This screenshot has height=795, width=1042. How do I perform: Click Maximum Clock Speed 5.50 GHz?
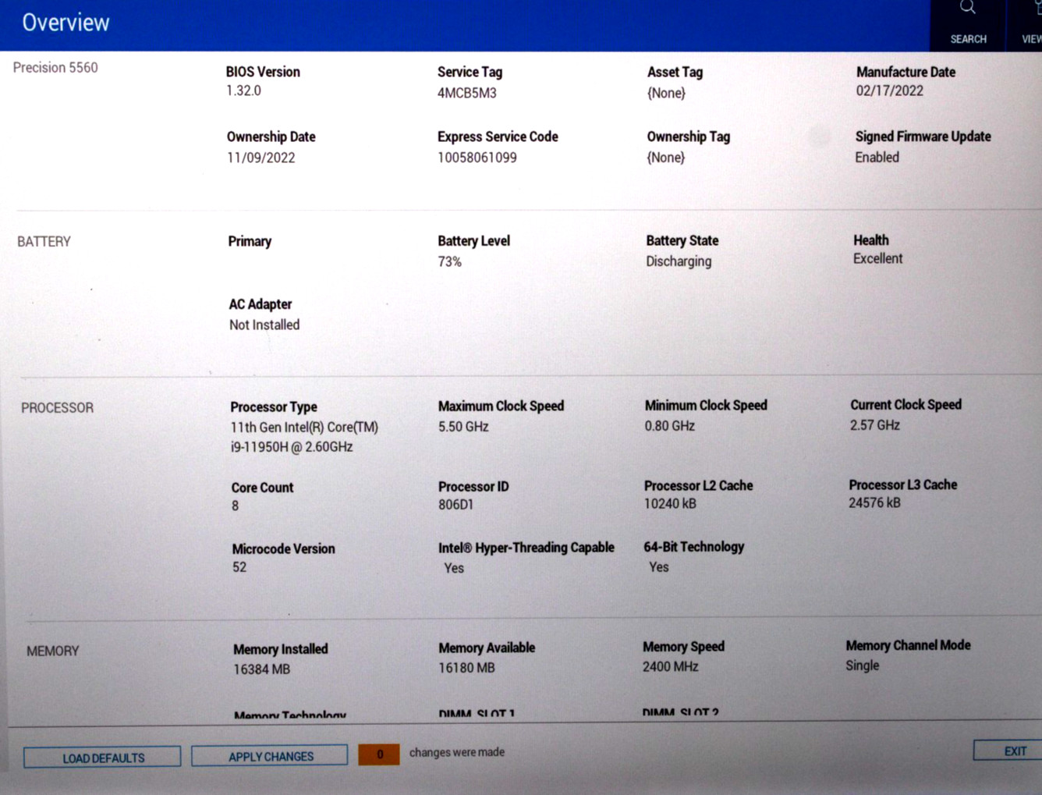pos(463,427)
